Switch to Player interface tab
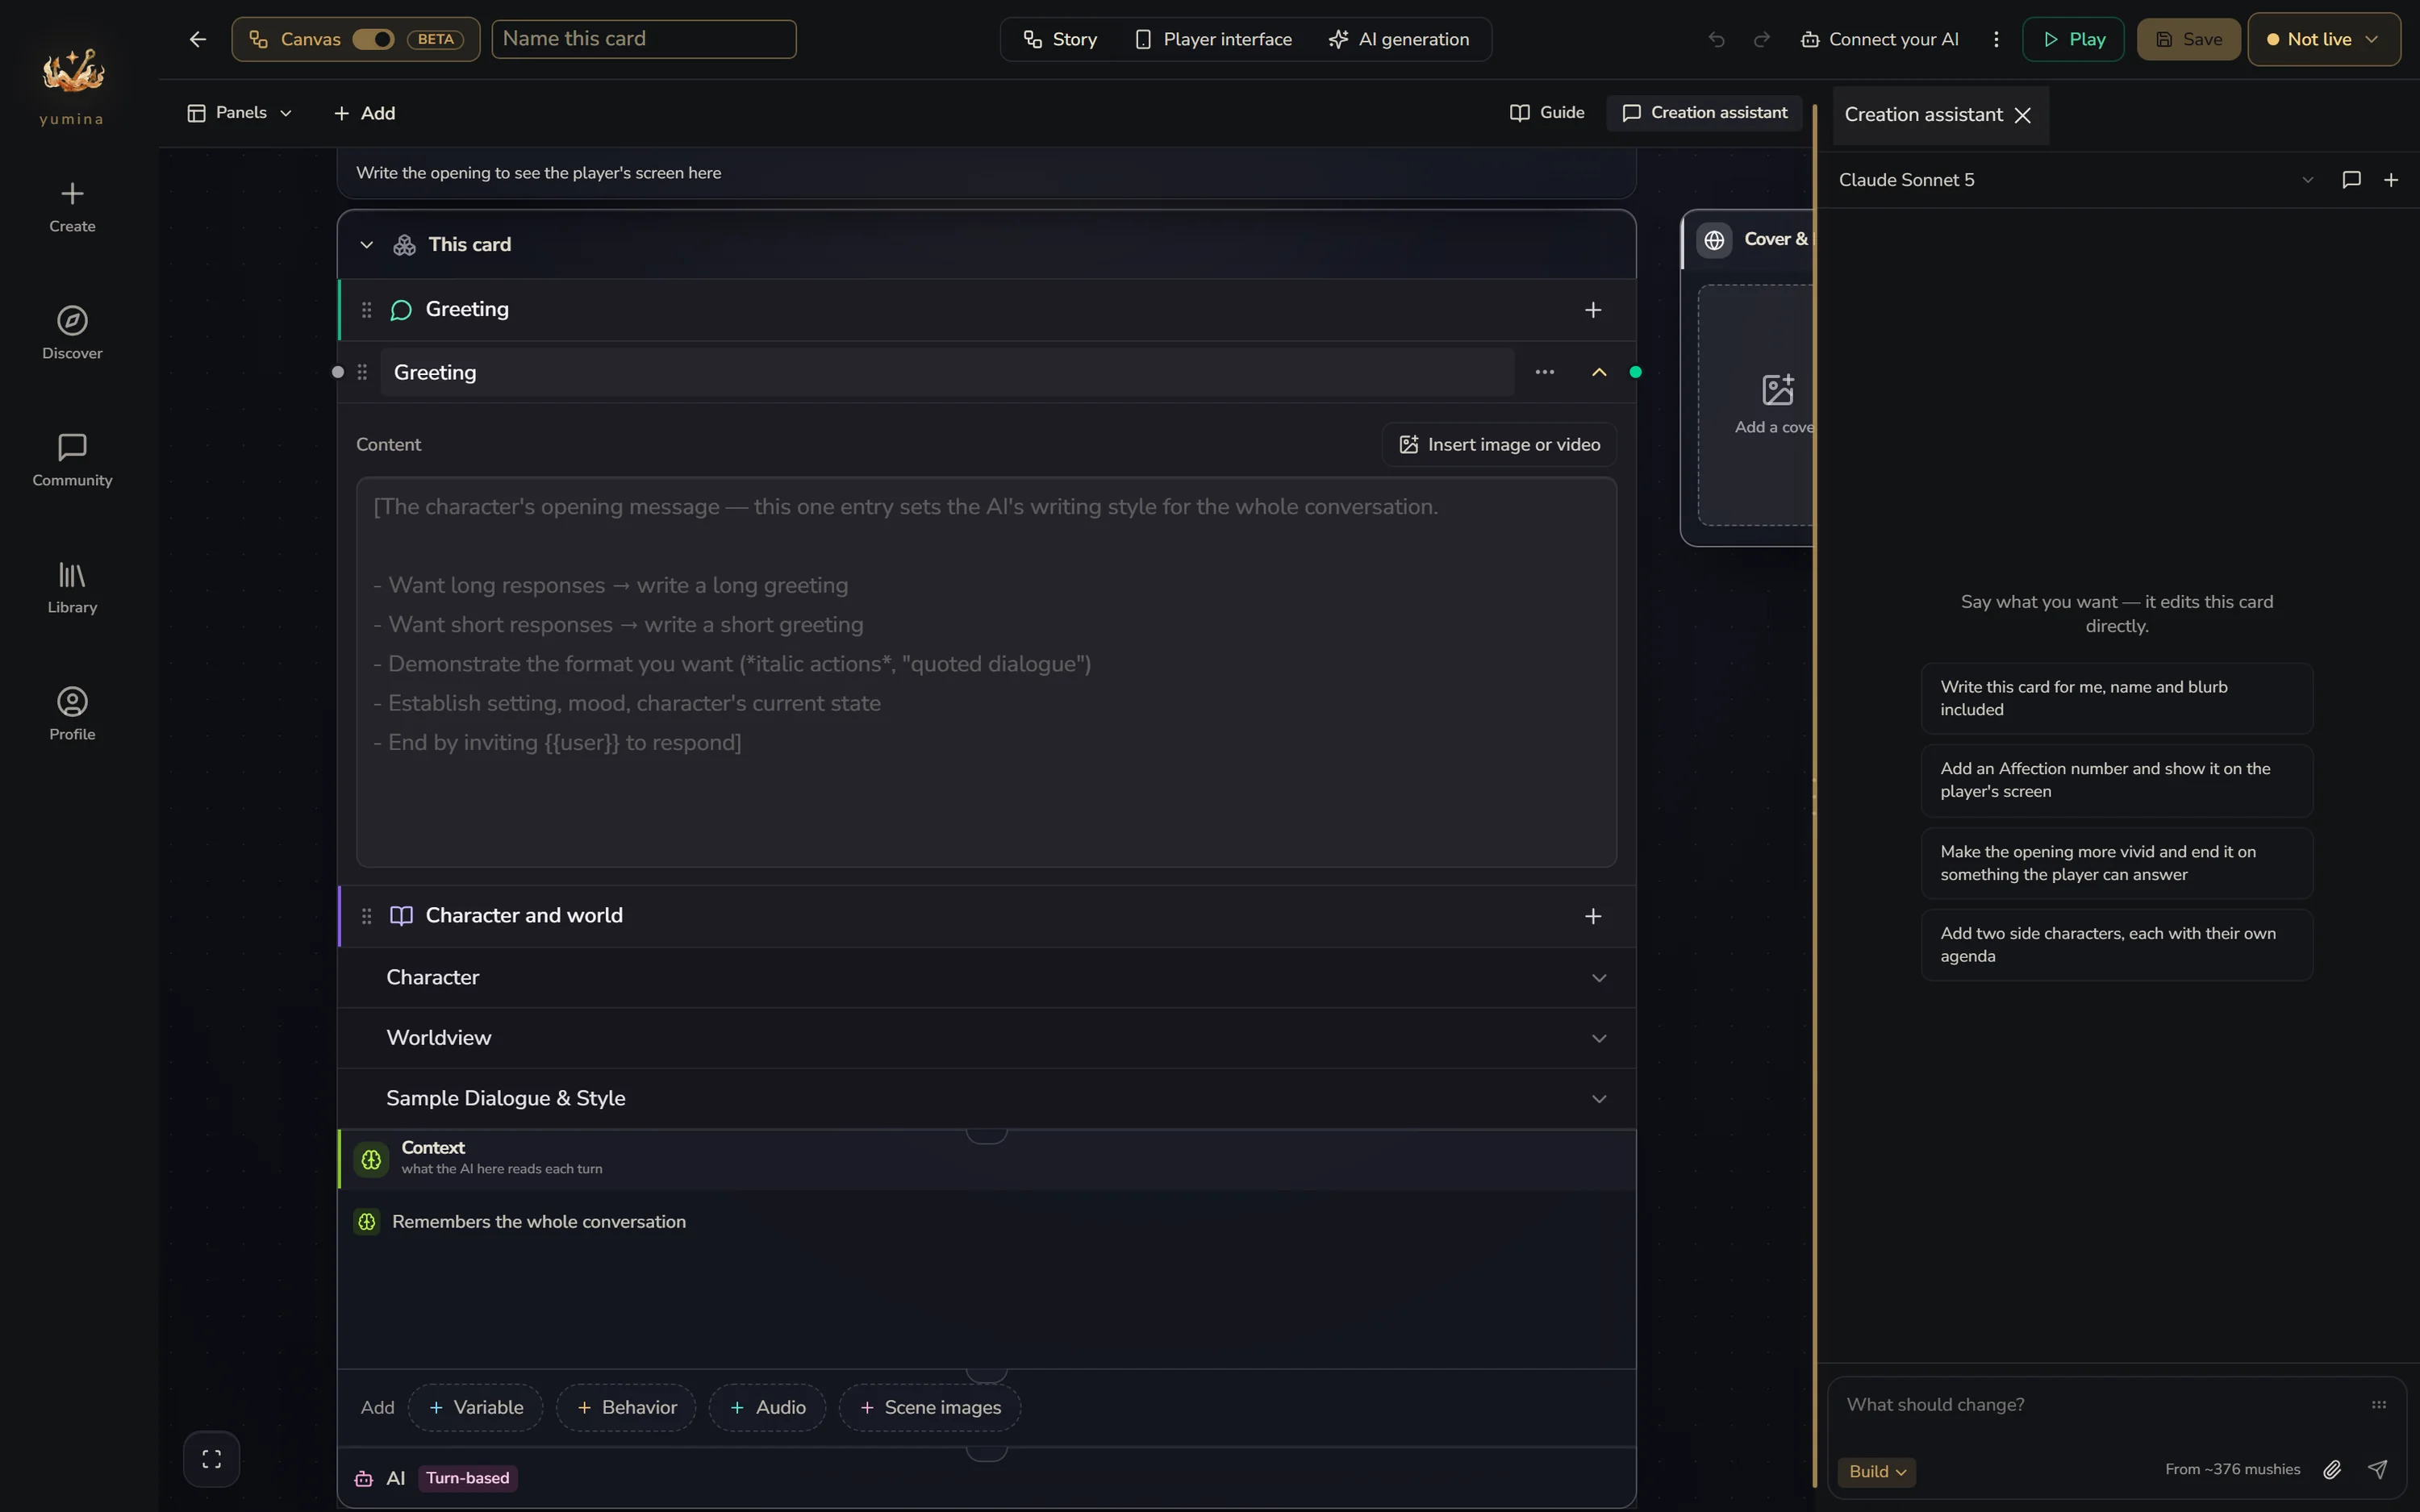Image resolution: width=2420 pixels, height=1512 pixels. [x=1213, y=39]
